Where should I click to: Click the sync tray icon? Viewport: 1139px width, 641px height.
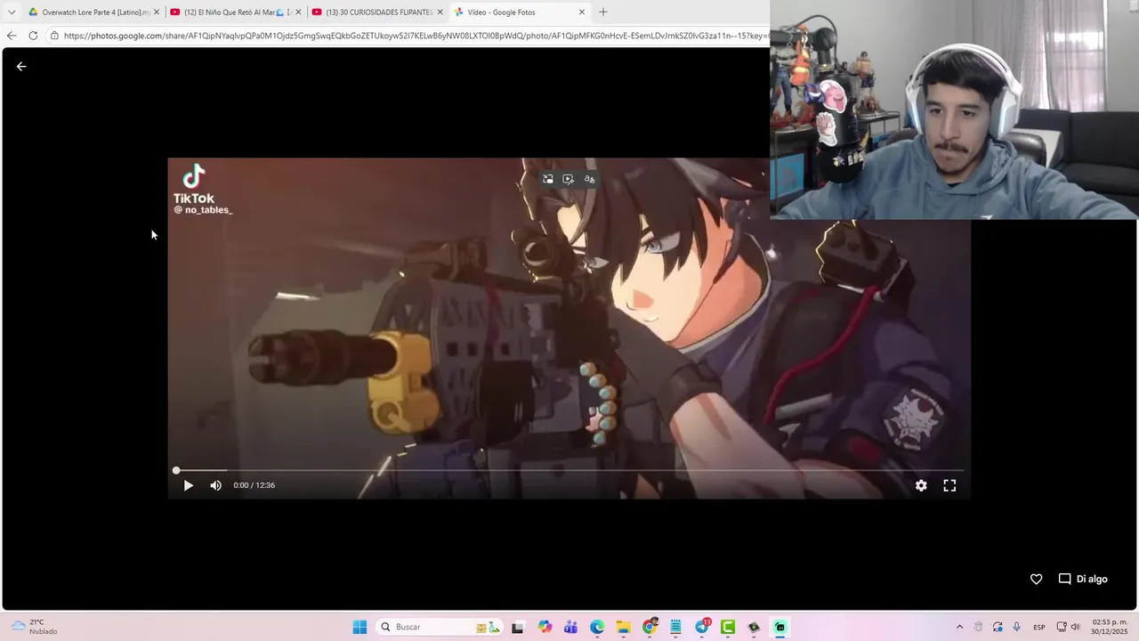pos(998,627)
